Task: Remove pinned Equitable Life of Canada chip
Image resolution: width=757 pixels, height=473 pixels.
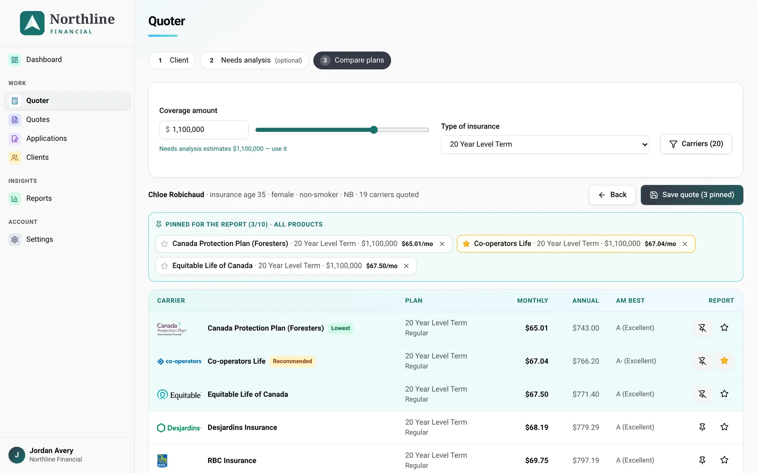Action: (x=406, y=266)
